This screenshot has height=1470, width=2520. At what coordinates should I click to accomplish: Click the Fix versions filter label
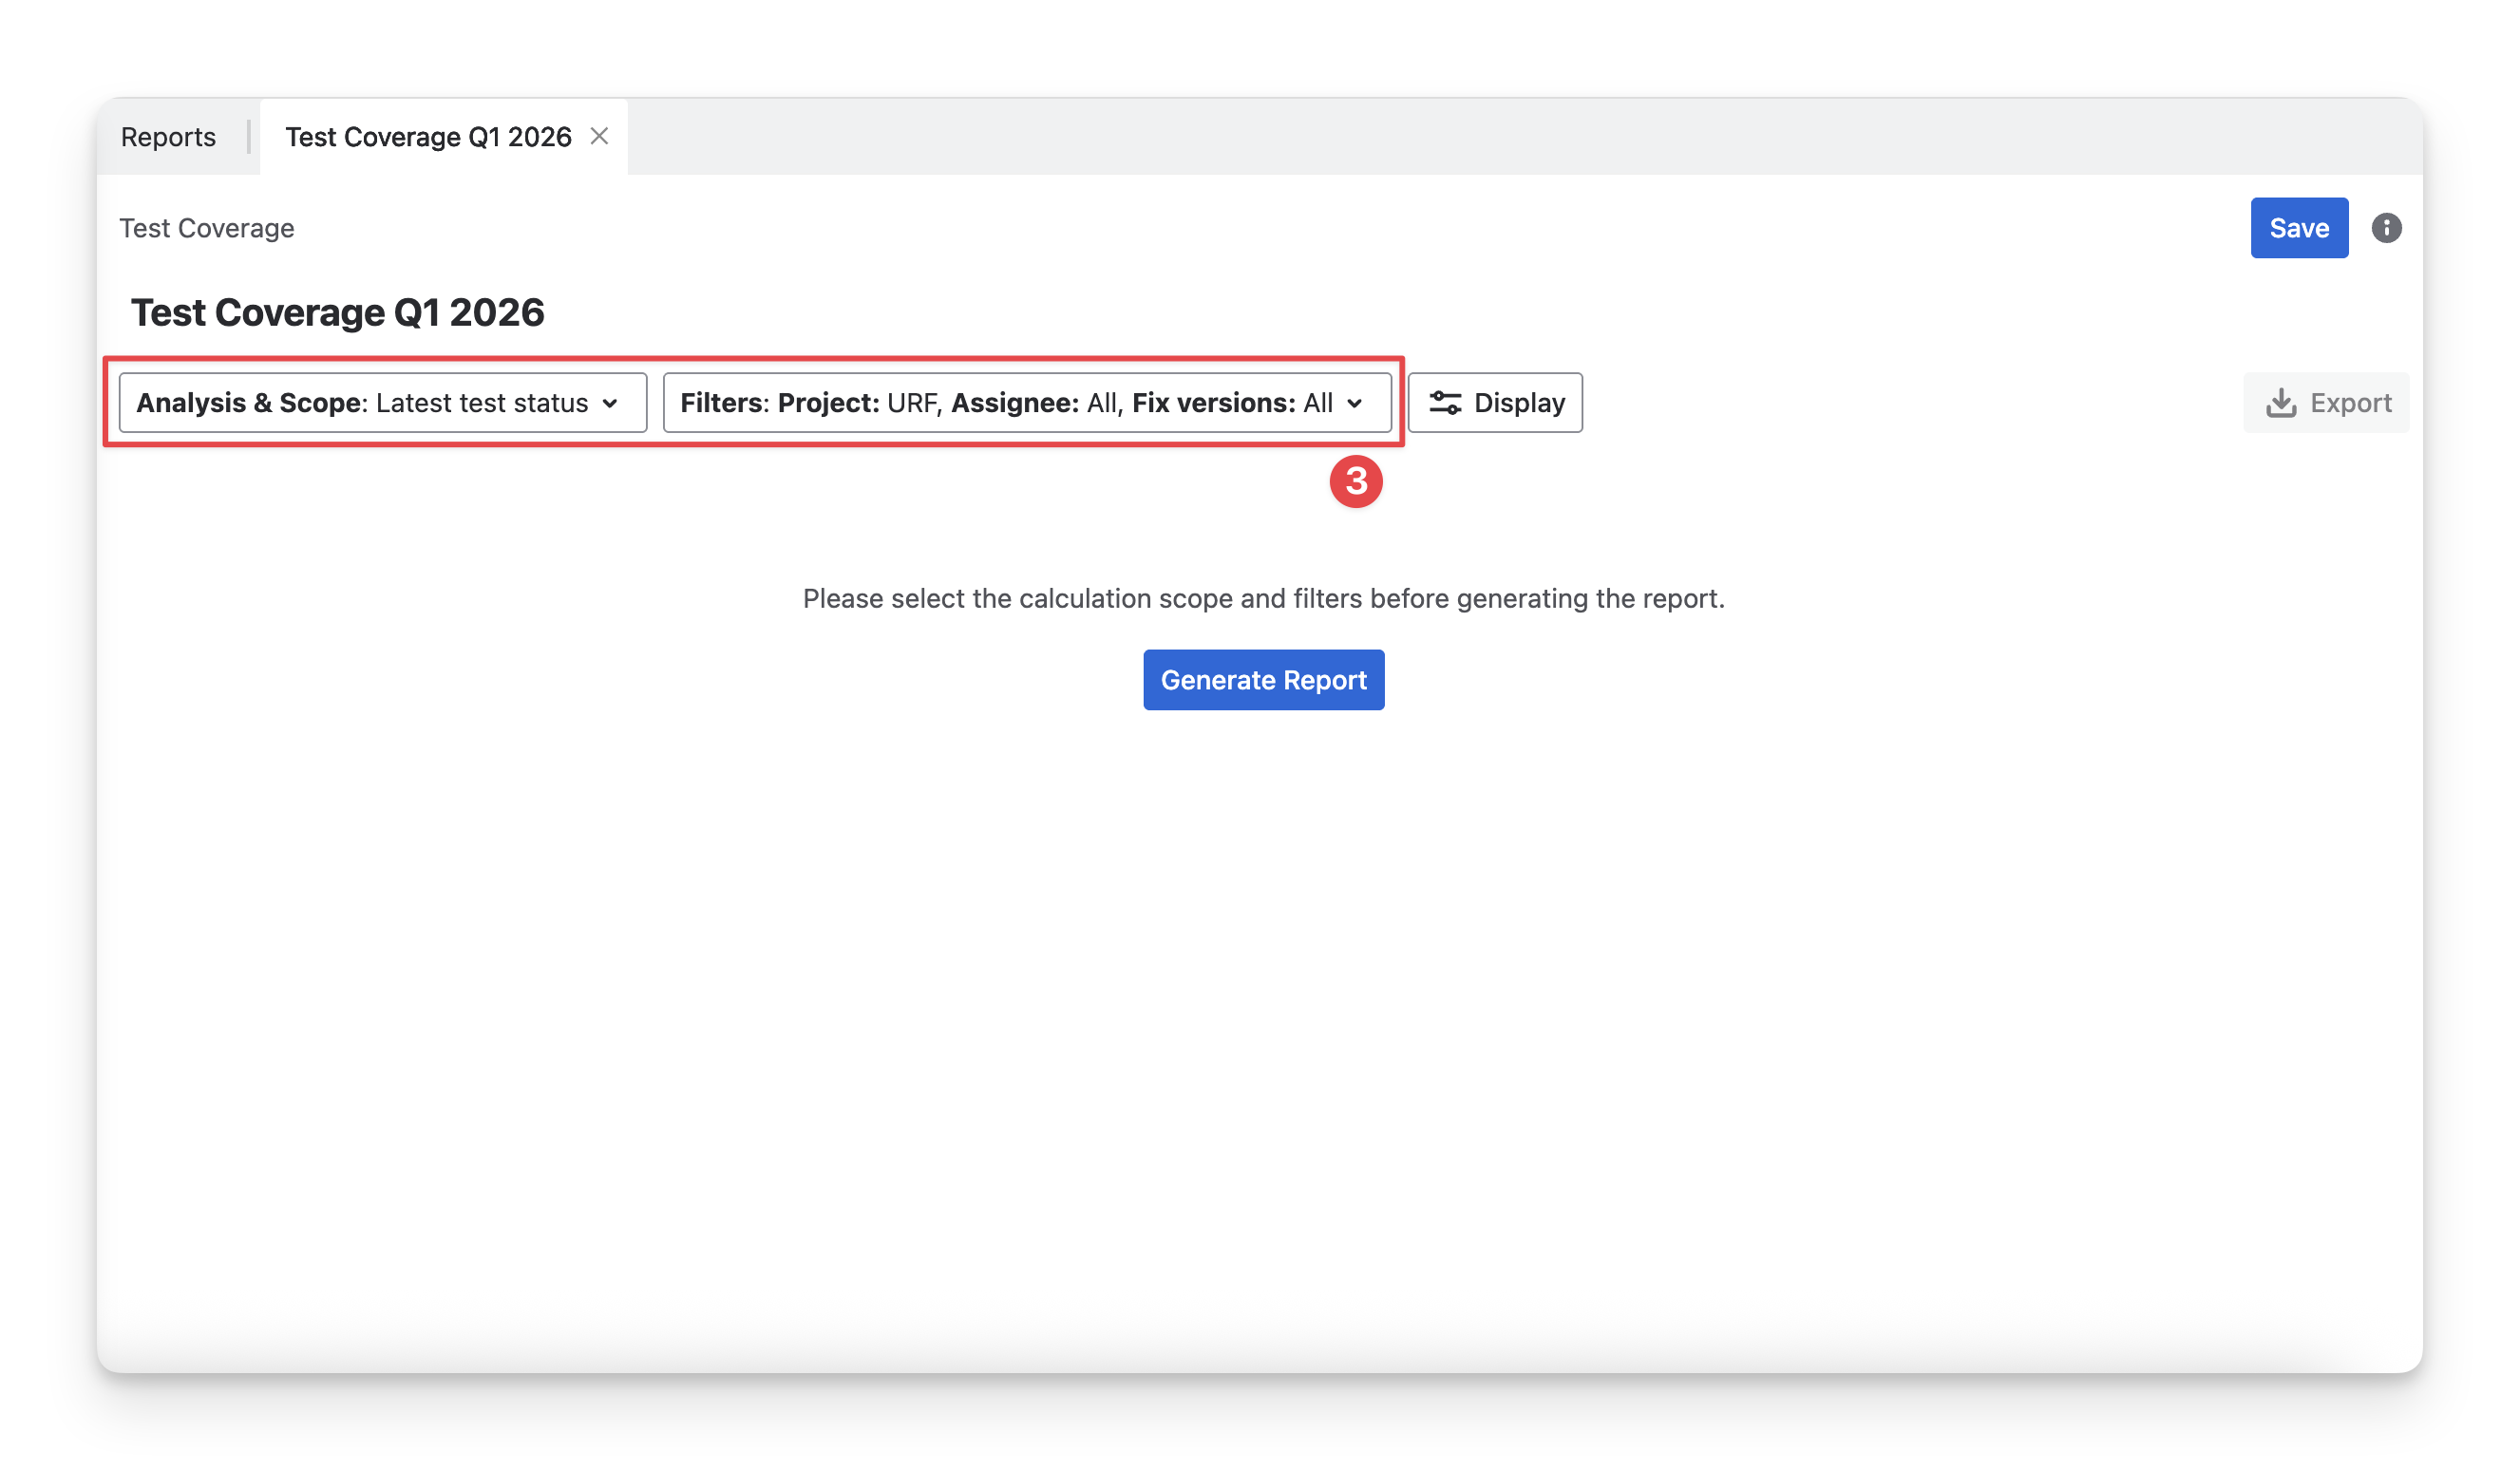pos(1213,403)
